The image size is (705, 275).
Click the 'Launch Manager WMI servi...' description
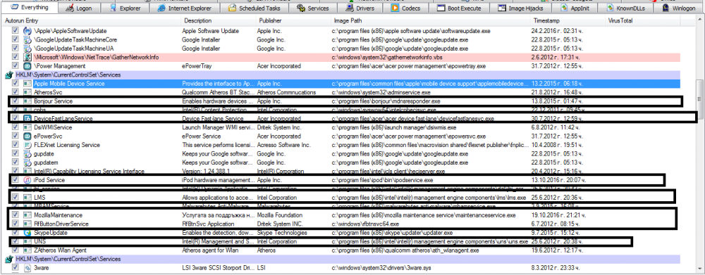(x=218, y=127)
